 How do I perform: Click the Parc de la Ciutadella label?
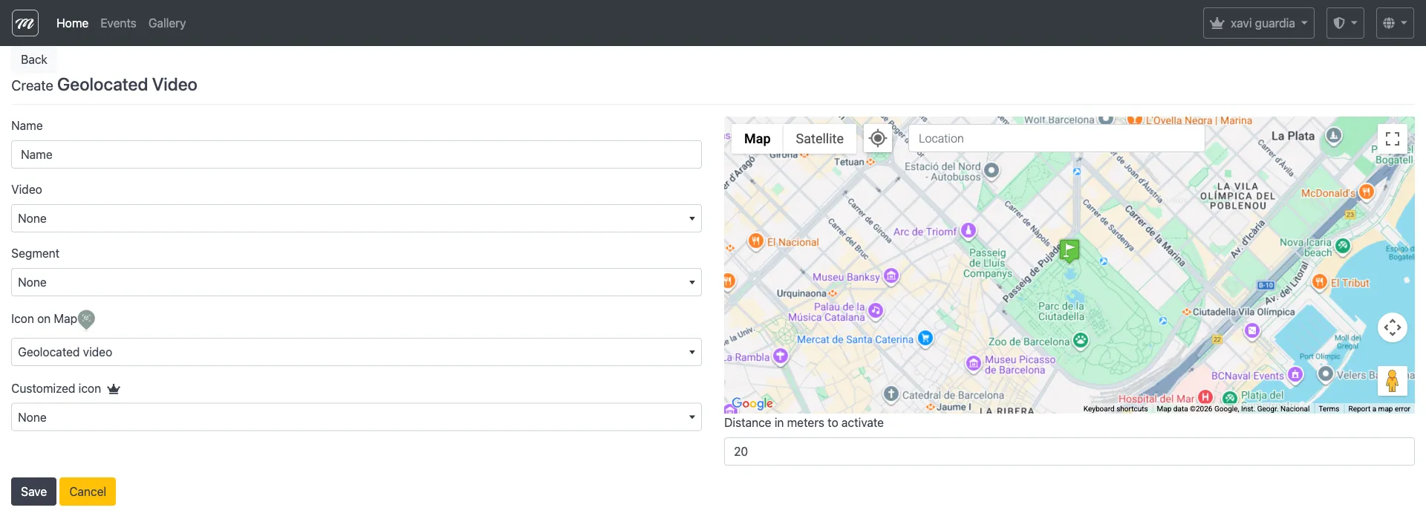pos(1061,311)
